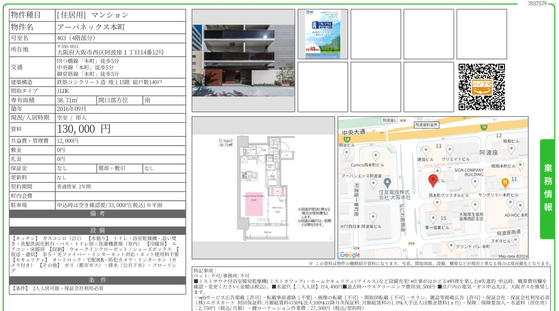The height and width of the screenshot is (311, 559).
Task: Click the orange パノラマ icon in the QR code
Action: 482,87
